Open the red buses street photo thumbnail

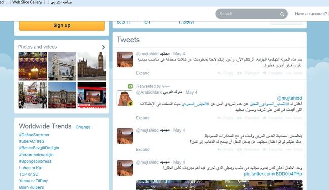click(32, 95)
